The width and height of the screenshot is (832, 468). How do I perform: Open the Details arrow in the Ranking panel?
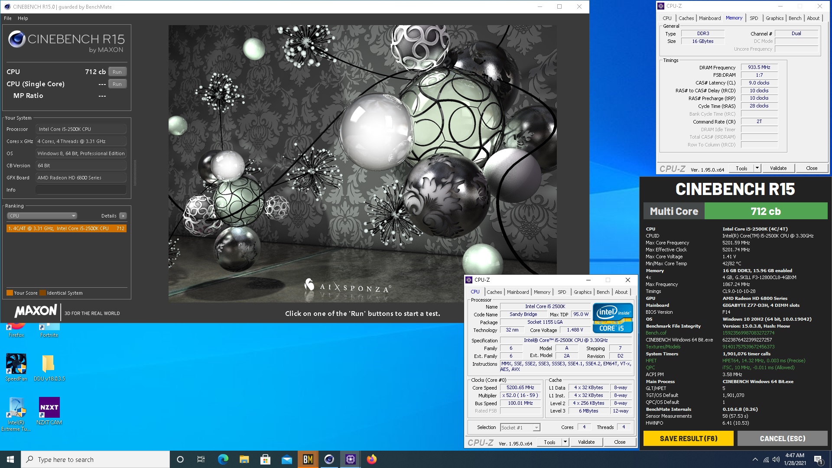pos(123,216)
